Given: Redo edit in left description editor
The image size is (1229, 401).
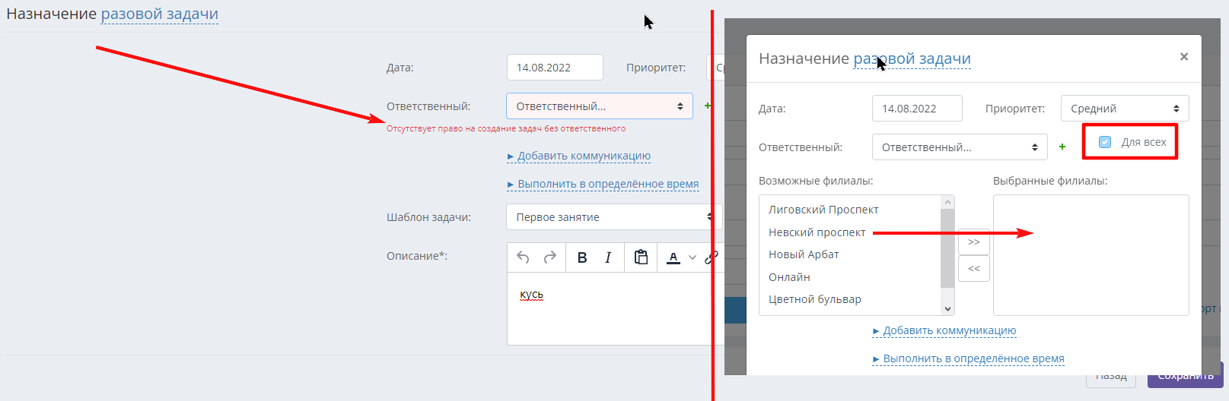Looking at the screenshot, I should click(550, 257).
